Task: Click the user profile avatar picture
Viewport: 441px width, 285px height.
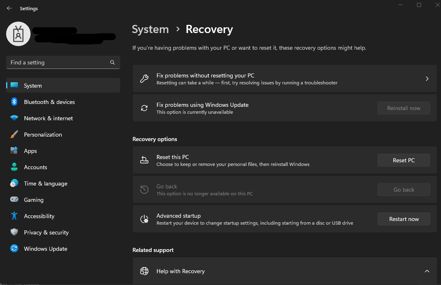Action: (18, 34)
